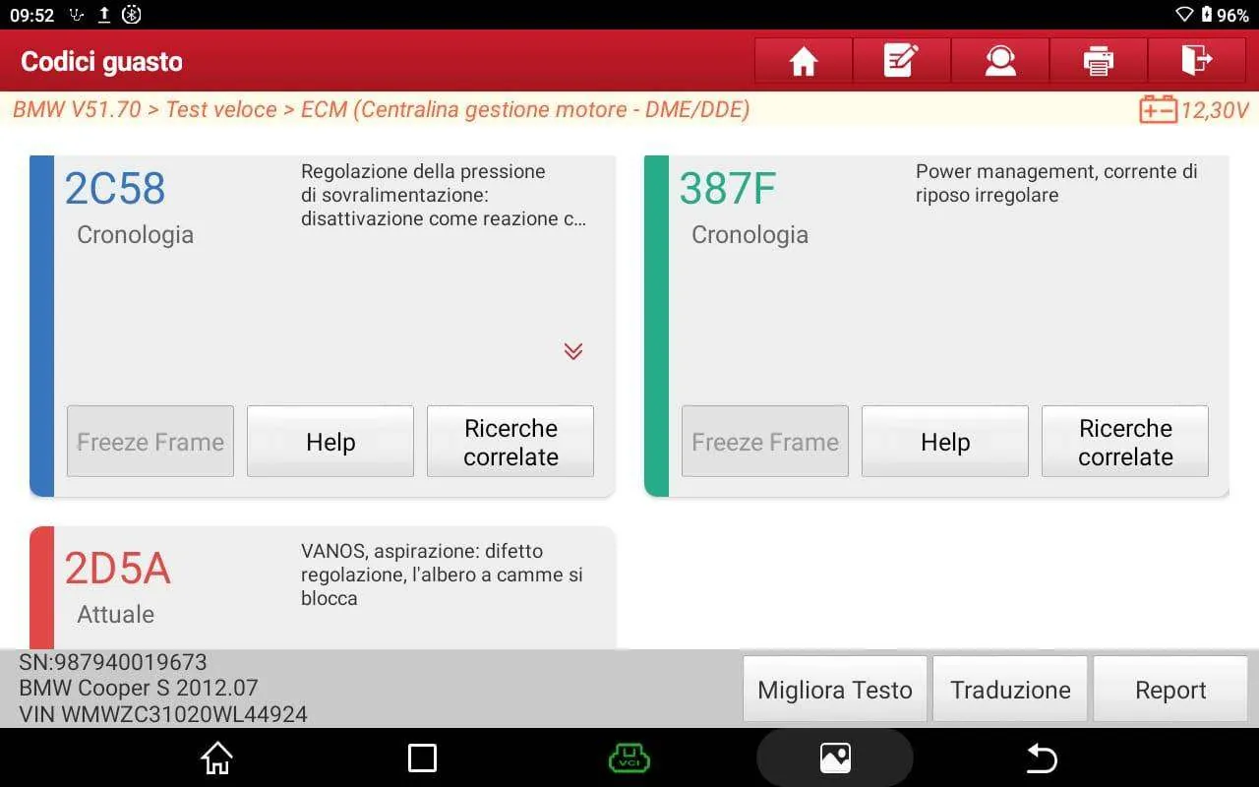This screenshot has width=1259, height=787.
Task: Tap the Wi-Fi status bar icon
Action: click(x=1184, y=15)
